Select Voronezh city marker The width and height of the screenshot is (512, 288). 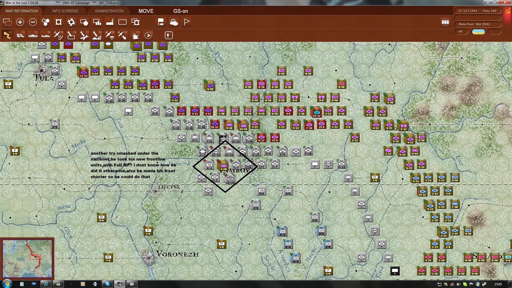point(149,257)
